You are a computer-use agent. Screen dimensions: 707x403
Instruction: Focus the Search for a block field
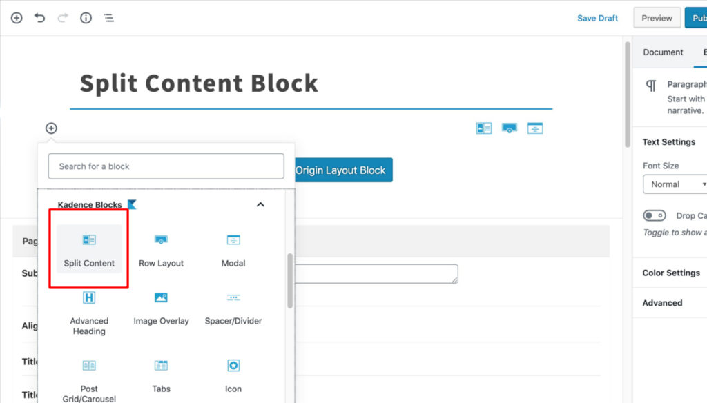pos(166,166)
